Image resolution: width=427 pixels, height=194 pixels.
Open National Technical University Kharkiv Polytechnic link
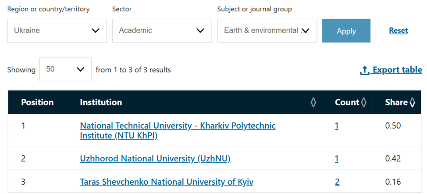click(178, 130)
